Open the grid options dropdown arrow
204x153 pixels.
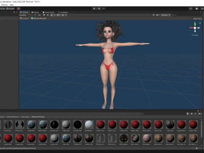click(x=66, y=15)
